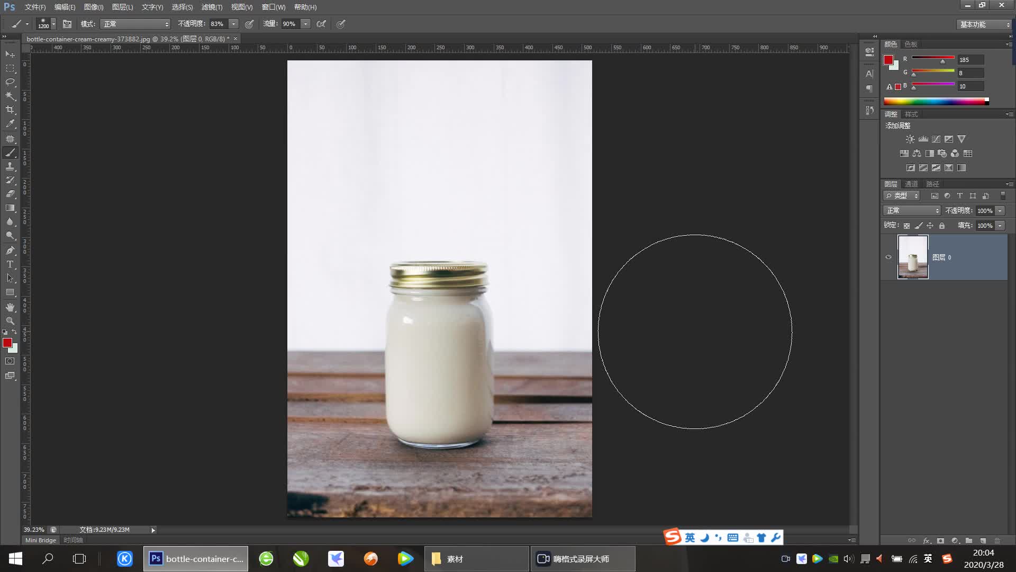
Task: Hide layer 图层 0 with eye icon
Action: (x=888, y=257)
